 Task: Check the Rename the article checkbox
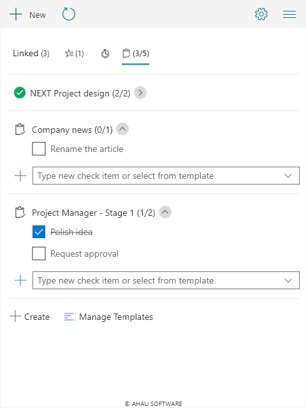39,149
